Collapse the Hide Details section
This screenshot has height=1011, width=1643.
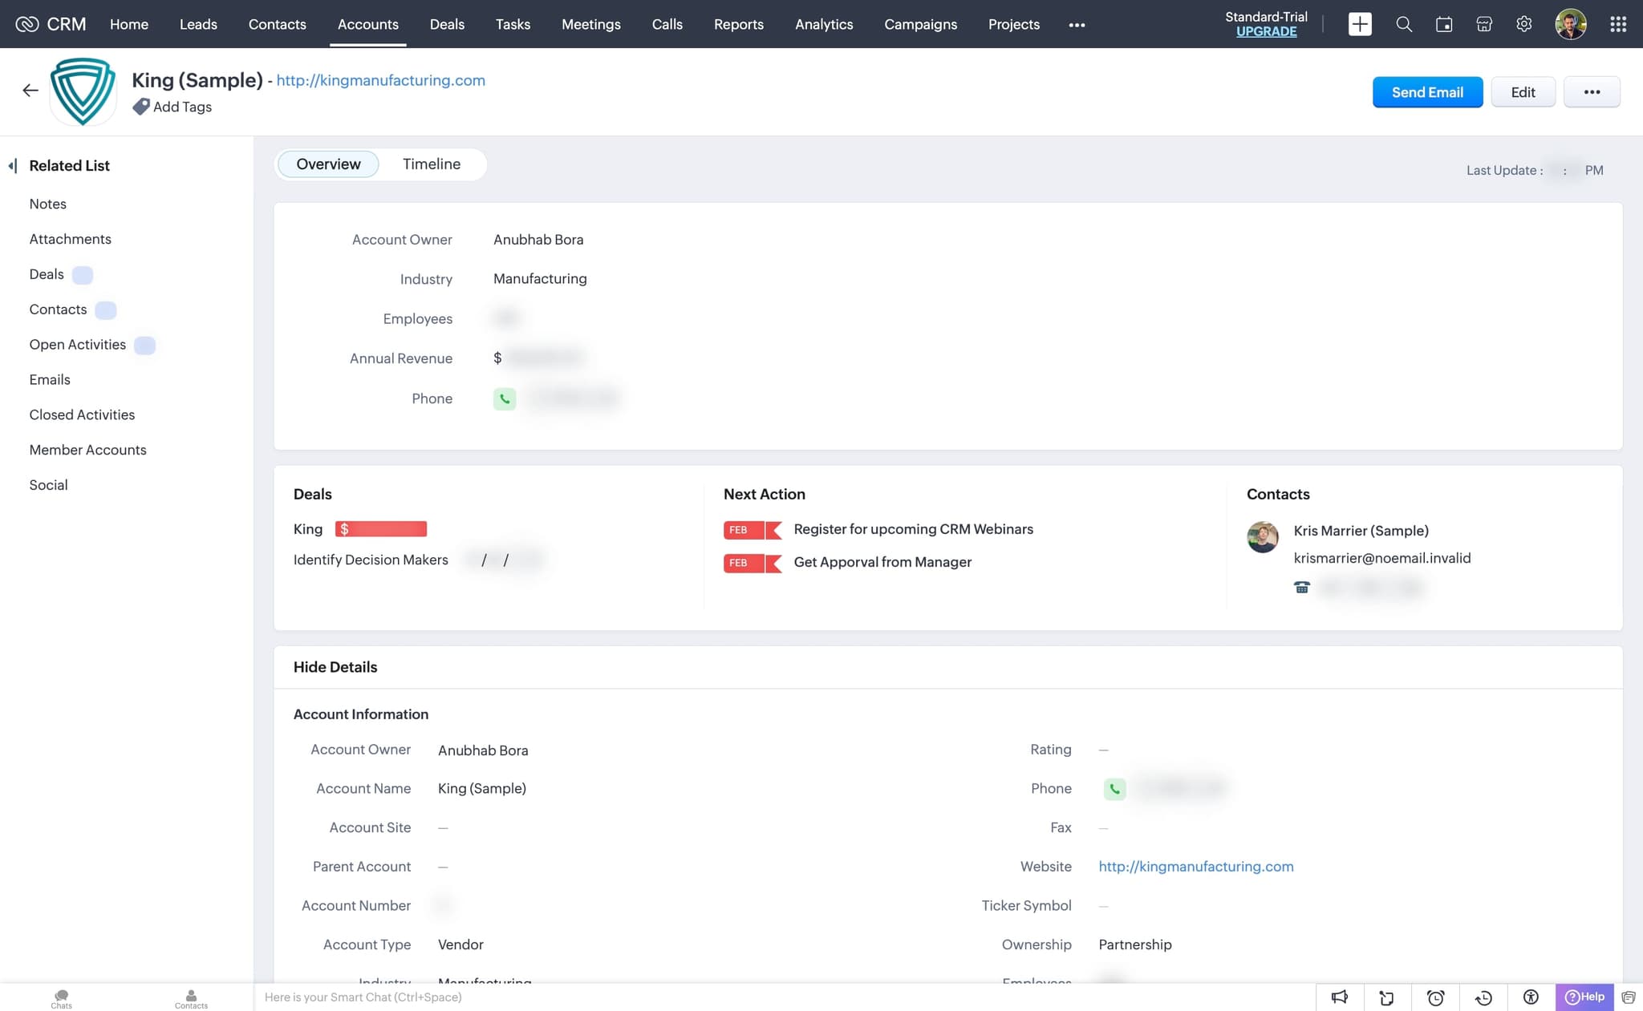[335, 667]
